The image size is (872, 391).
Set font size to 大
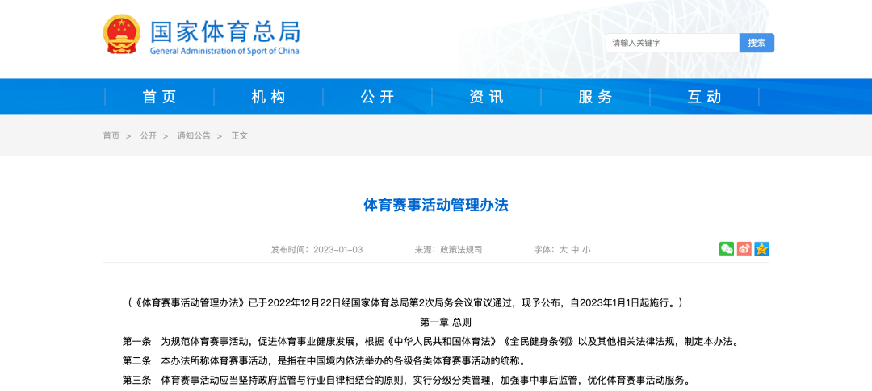coord(563,250)
